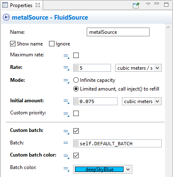This screenshot has height=177, width=173.
Task: Click the equals icon beside Custom priority
Action: click(66, 114)
